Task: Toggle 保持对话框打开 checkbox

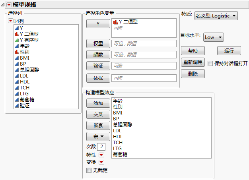Action: (x=210, y=64)
